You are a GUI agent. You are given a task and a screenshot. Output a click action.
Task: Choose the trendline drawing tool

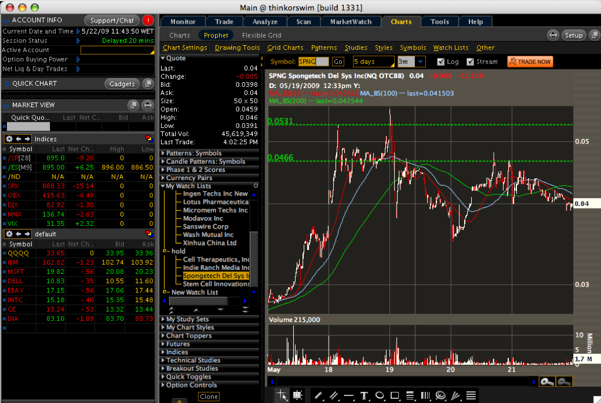click(x=318, y=395)
